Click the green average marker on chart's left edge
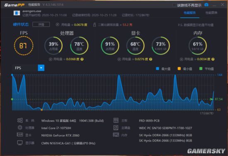Image resolution: width=228 pixels, height=156 pixels. click(x=12, y=99)
